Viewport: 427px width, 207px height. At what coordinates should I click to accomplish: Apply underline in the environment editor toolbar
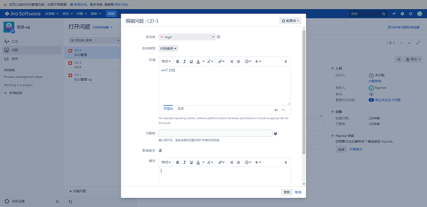191,61
